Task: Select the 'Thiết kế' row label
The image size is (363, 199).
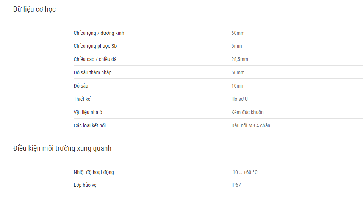Action: click(x=82, y=99)
